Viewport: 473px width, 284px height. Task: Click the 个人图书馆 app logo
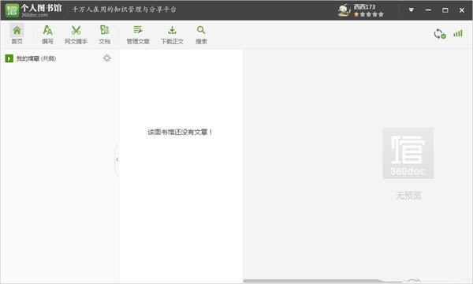click(x=33, y=10)
